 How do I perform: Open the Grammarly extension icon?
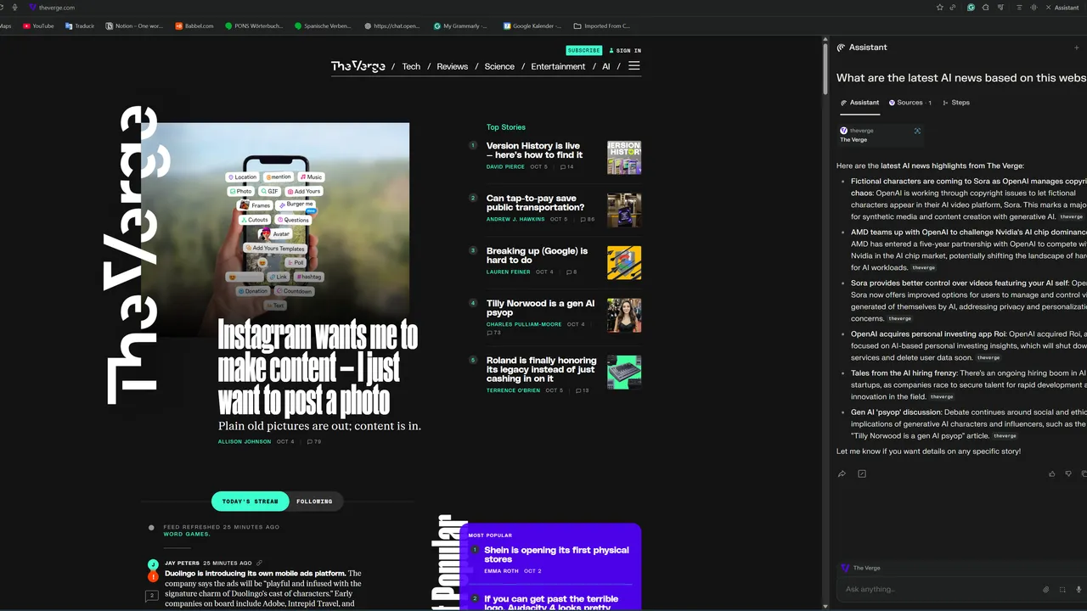coord(971,8)
